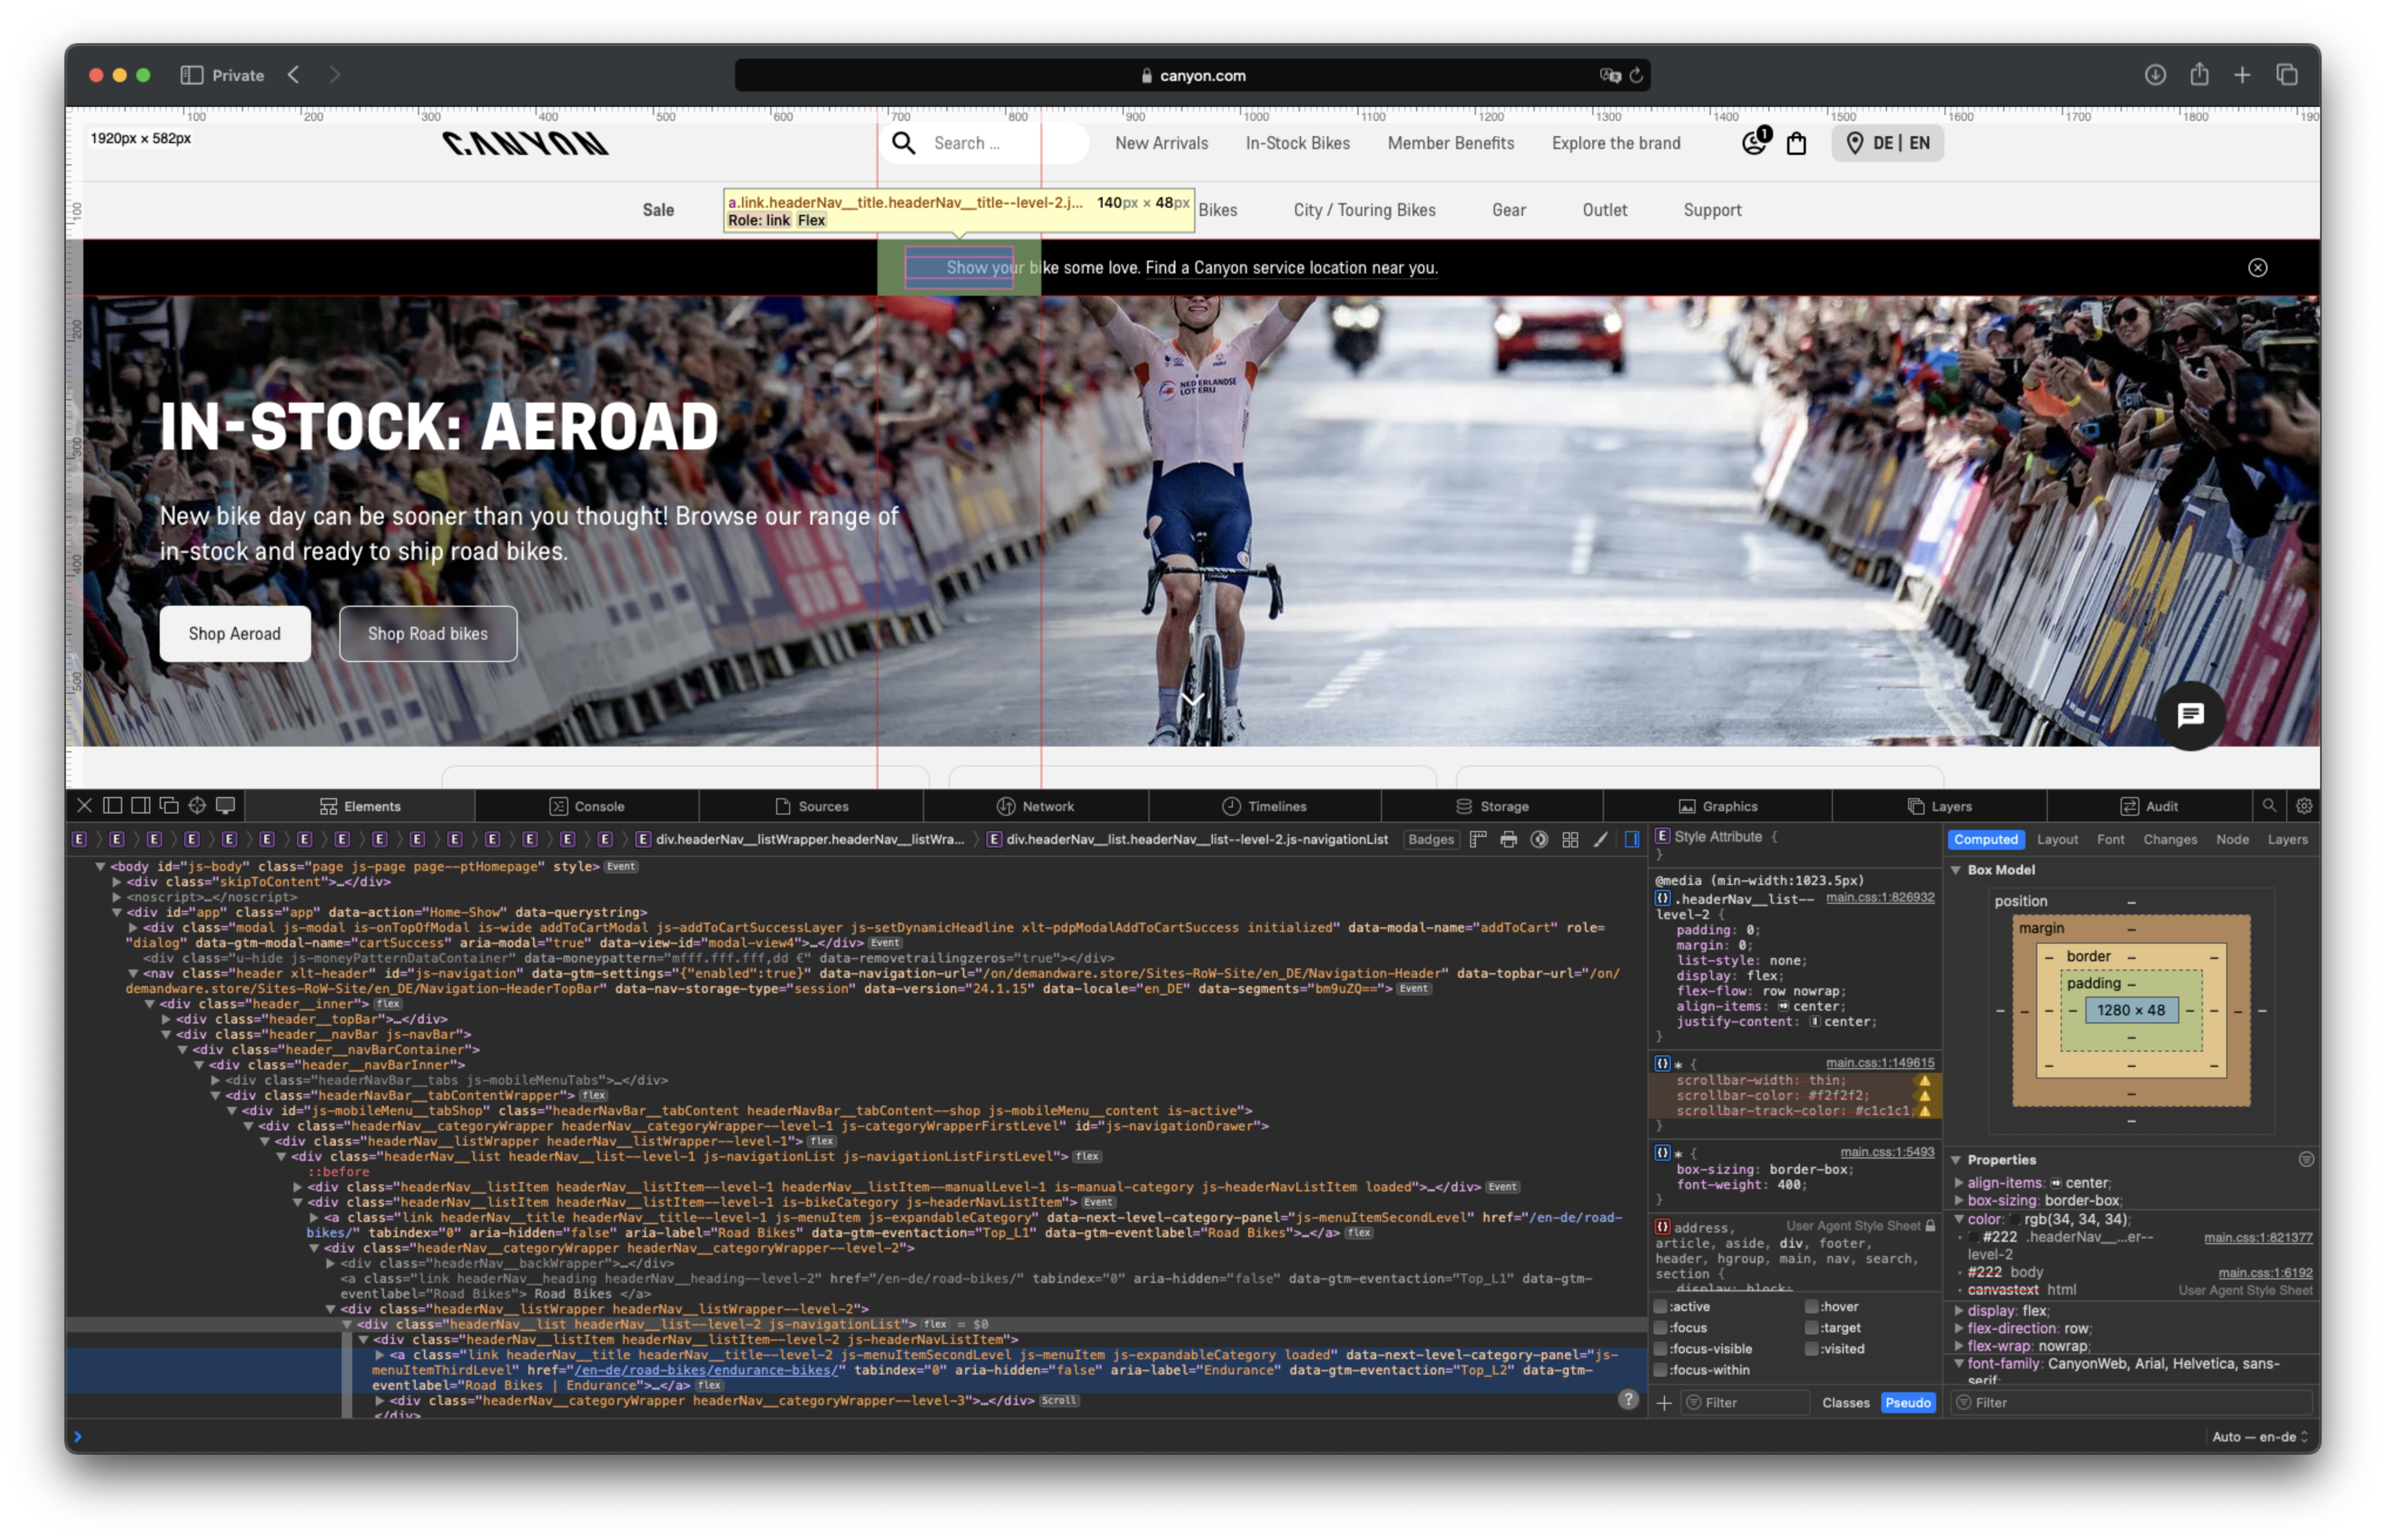2386x1540 pixels.
Task: Click the layout grid overlay icon
Action: (x=1571, y=839)
